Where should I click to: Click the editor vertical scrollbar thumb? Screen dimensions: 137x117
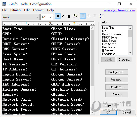[92, 58]
